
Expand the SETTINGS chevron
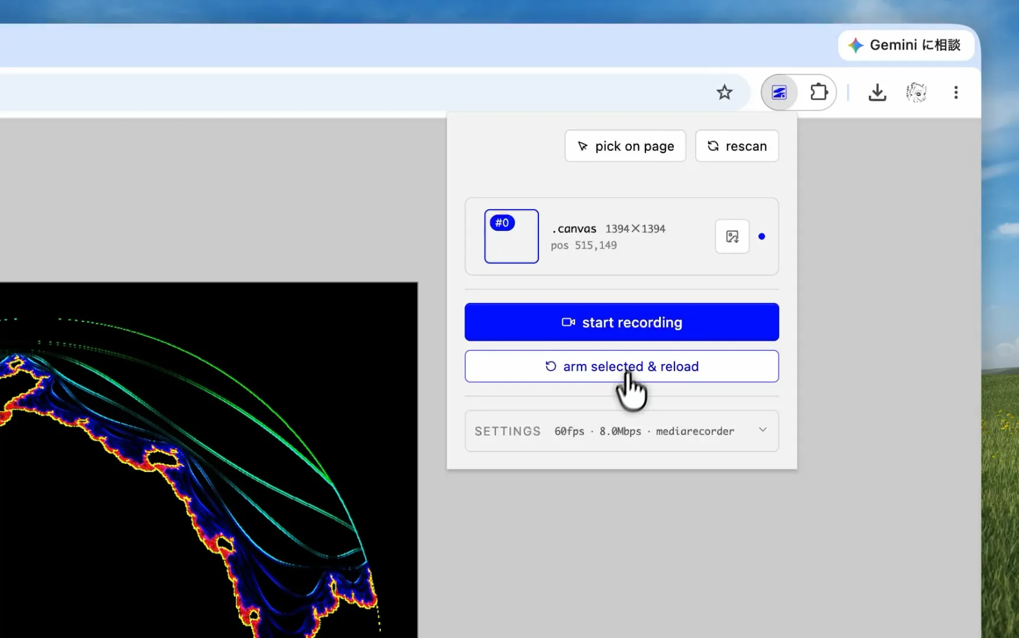(x=762, y=430)
